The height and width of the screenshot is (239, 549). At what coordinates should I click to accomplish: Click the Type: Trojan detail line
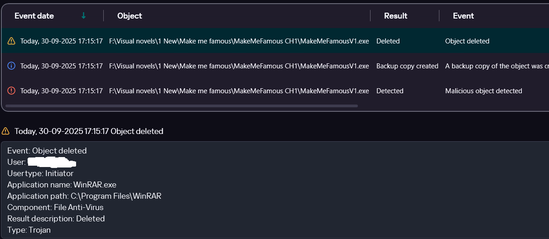tap(29, 230)
